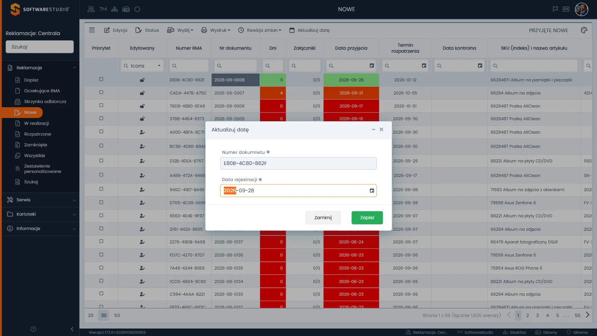597x336 pixels.
Task: Open calendar in Data przyjęcia filter
Action: coord(372,66)
